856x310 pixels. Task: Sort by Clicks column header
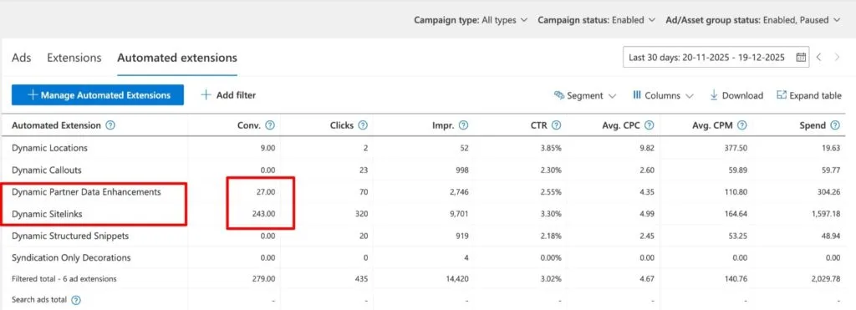pos(342,125)
